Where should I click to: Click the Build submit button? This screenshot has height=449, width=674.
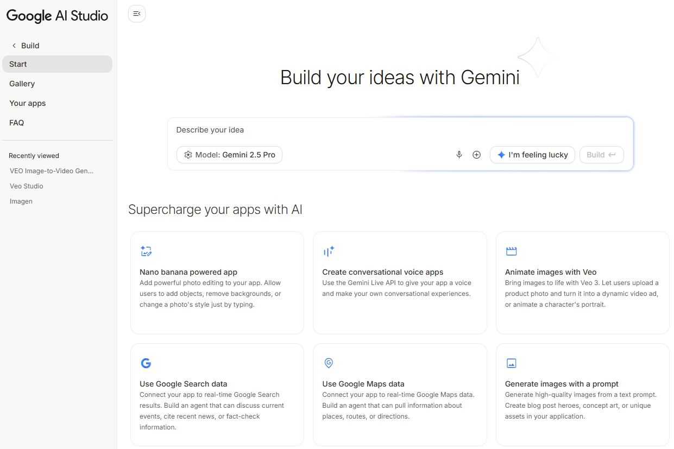[x=602, y=155]
